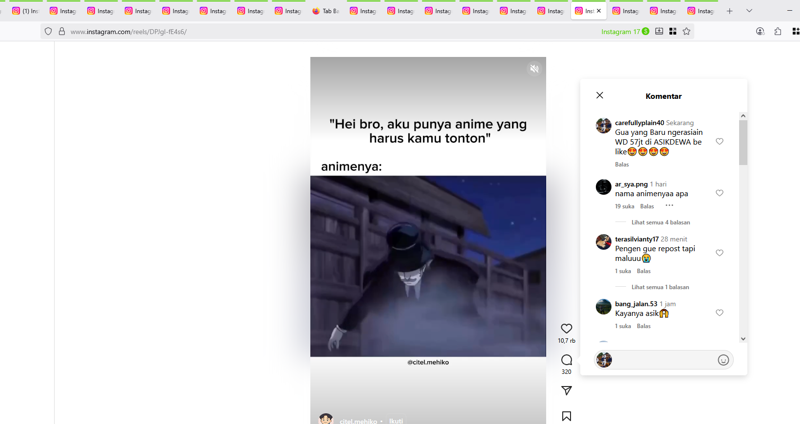The width and height of the screenshot is (800, 424).
Task: View "1 suka" on terasilvianty17's comment
Action: tap(623, 271)
